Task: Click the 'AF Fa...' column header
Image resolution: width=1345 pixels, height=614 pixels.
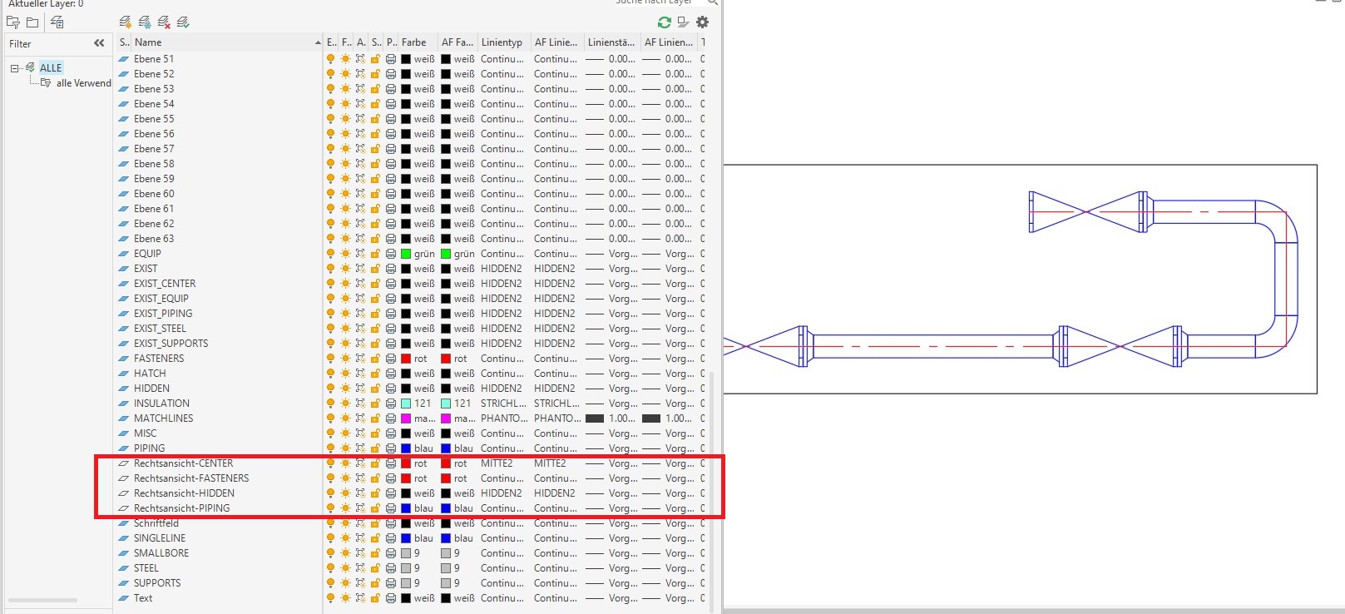Action: point(458,42)
